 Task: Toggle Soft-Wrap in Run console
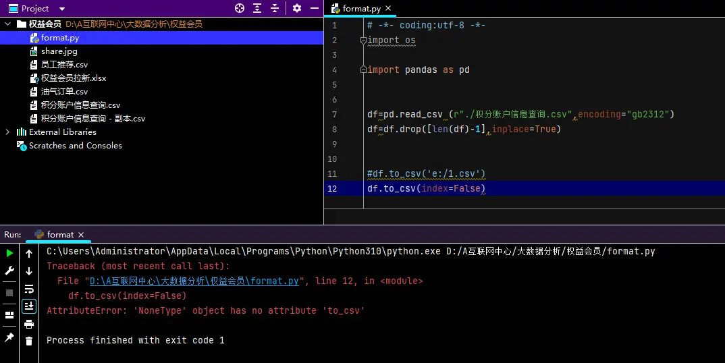click(28, 289)
